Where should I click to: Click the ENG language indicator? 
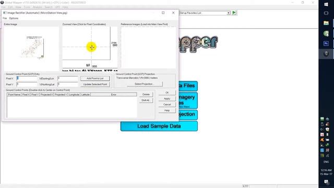(326, 162)
